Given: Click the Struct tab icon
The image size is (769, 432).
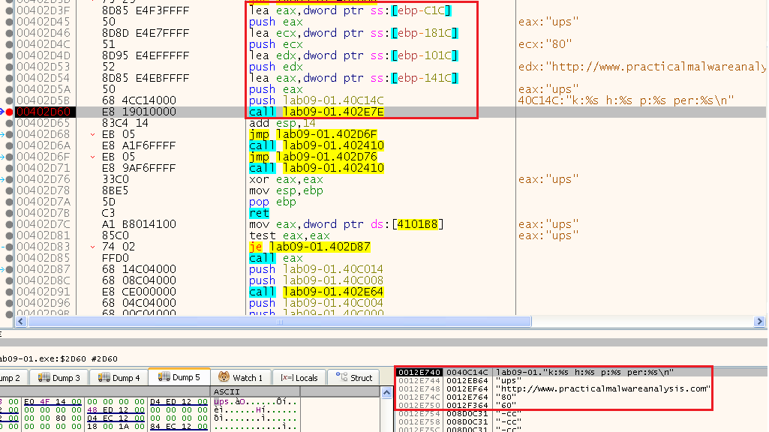Looking at the screenshot, I should point(342,378).
